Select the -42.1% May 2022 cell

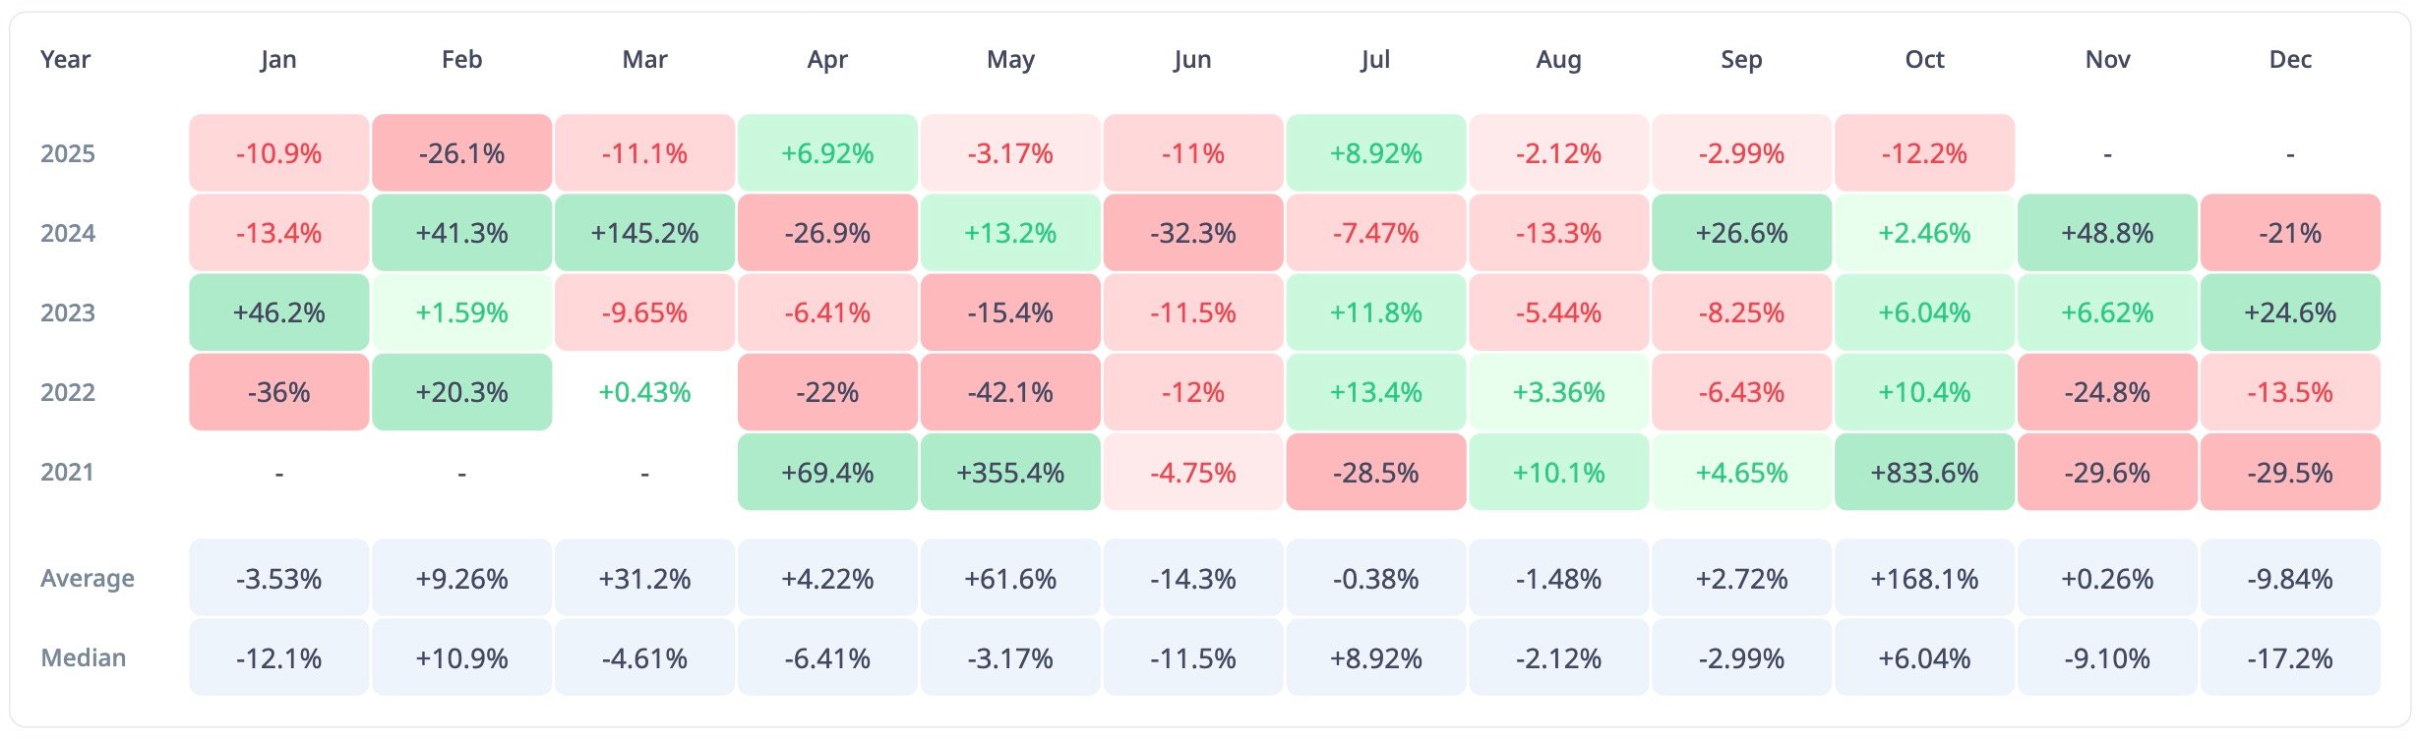(1010, 392)
